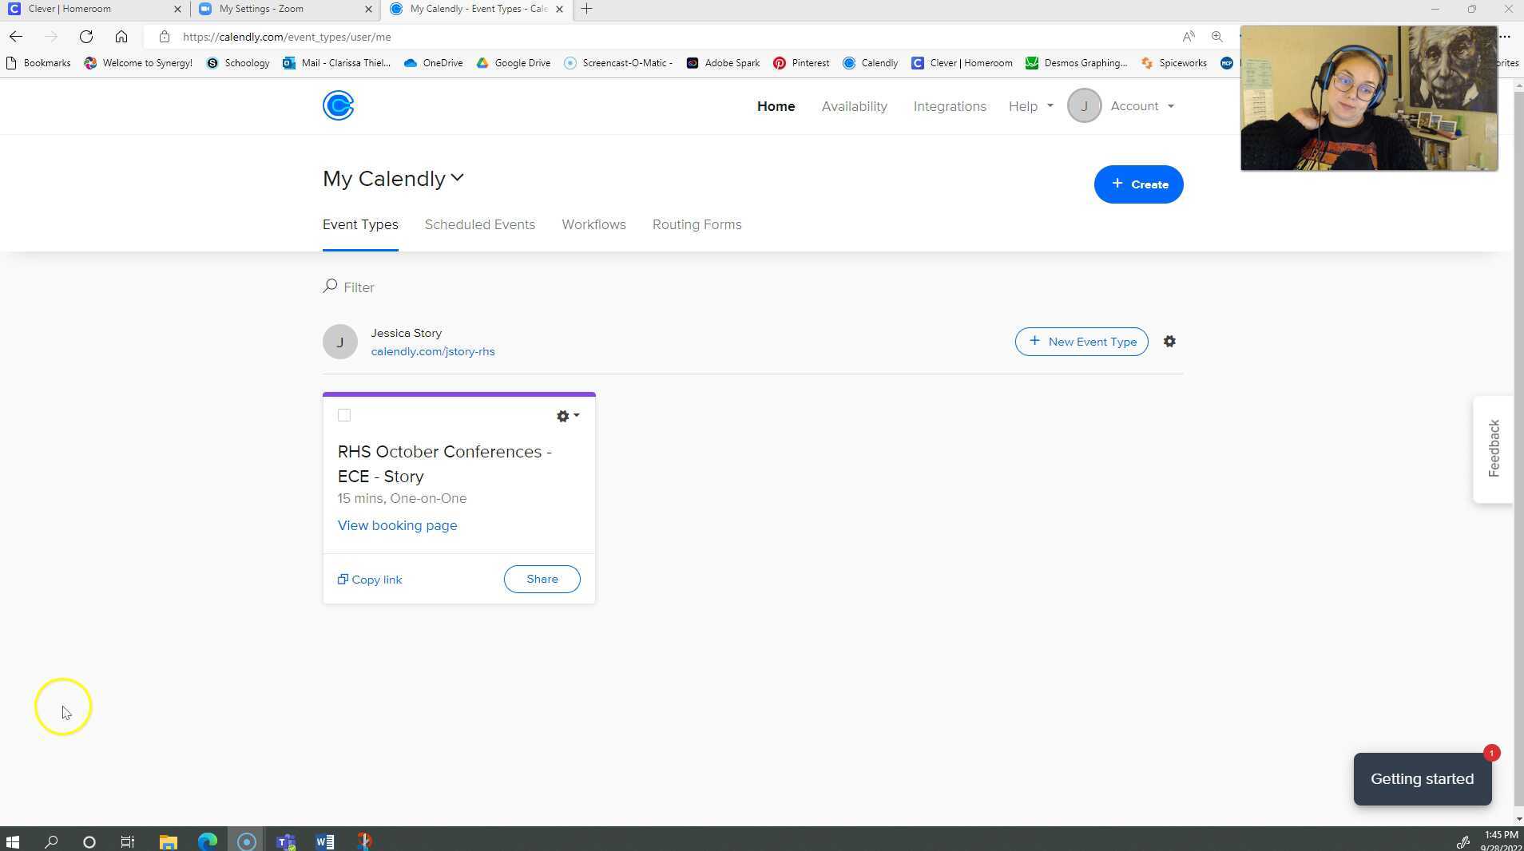The height and width of the screenshot is (851, 1524).
Task: Click the zoom icon in address bar
Action: point(1216,37)
